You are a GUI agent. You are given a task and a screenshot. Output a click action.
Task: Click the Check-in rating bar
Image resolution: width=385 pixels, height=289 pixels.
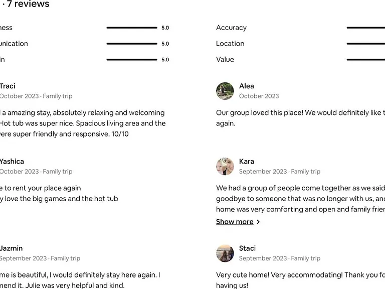tap(132, 60)
